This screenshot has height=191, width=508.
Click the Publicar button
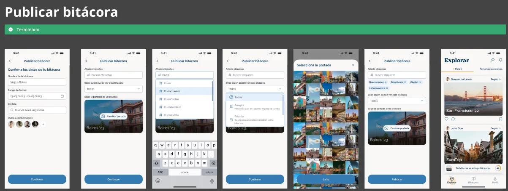[x=397, y=179]
